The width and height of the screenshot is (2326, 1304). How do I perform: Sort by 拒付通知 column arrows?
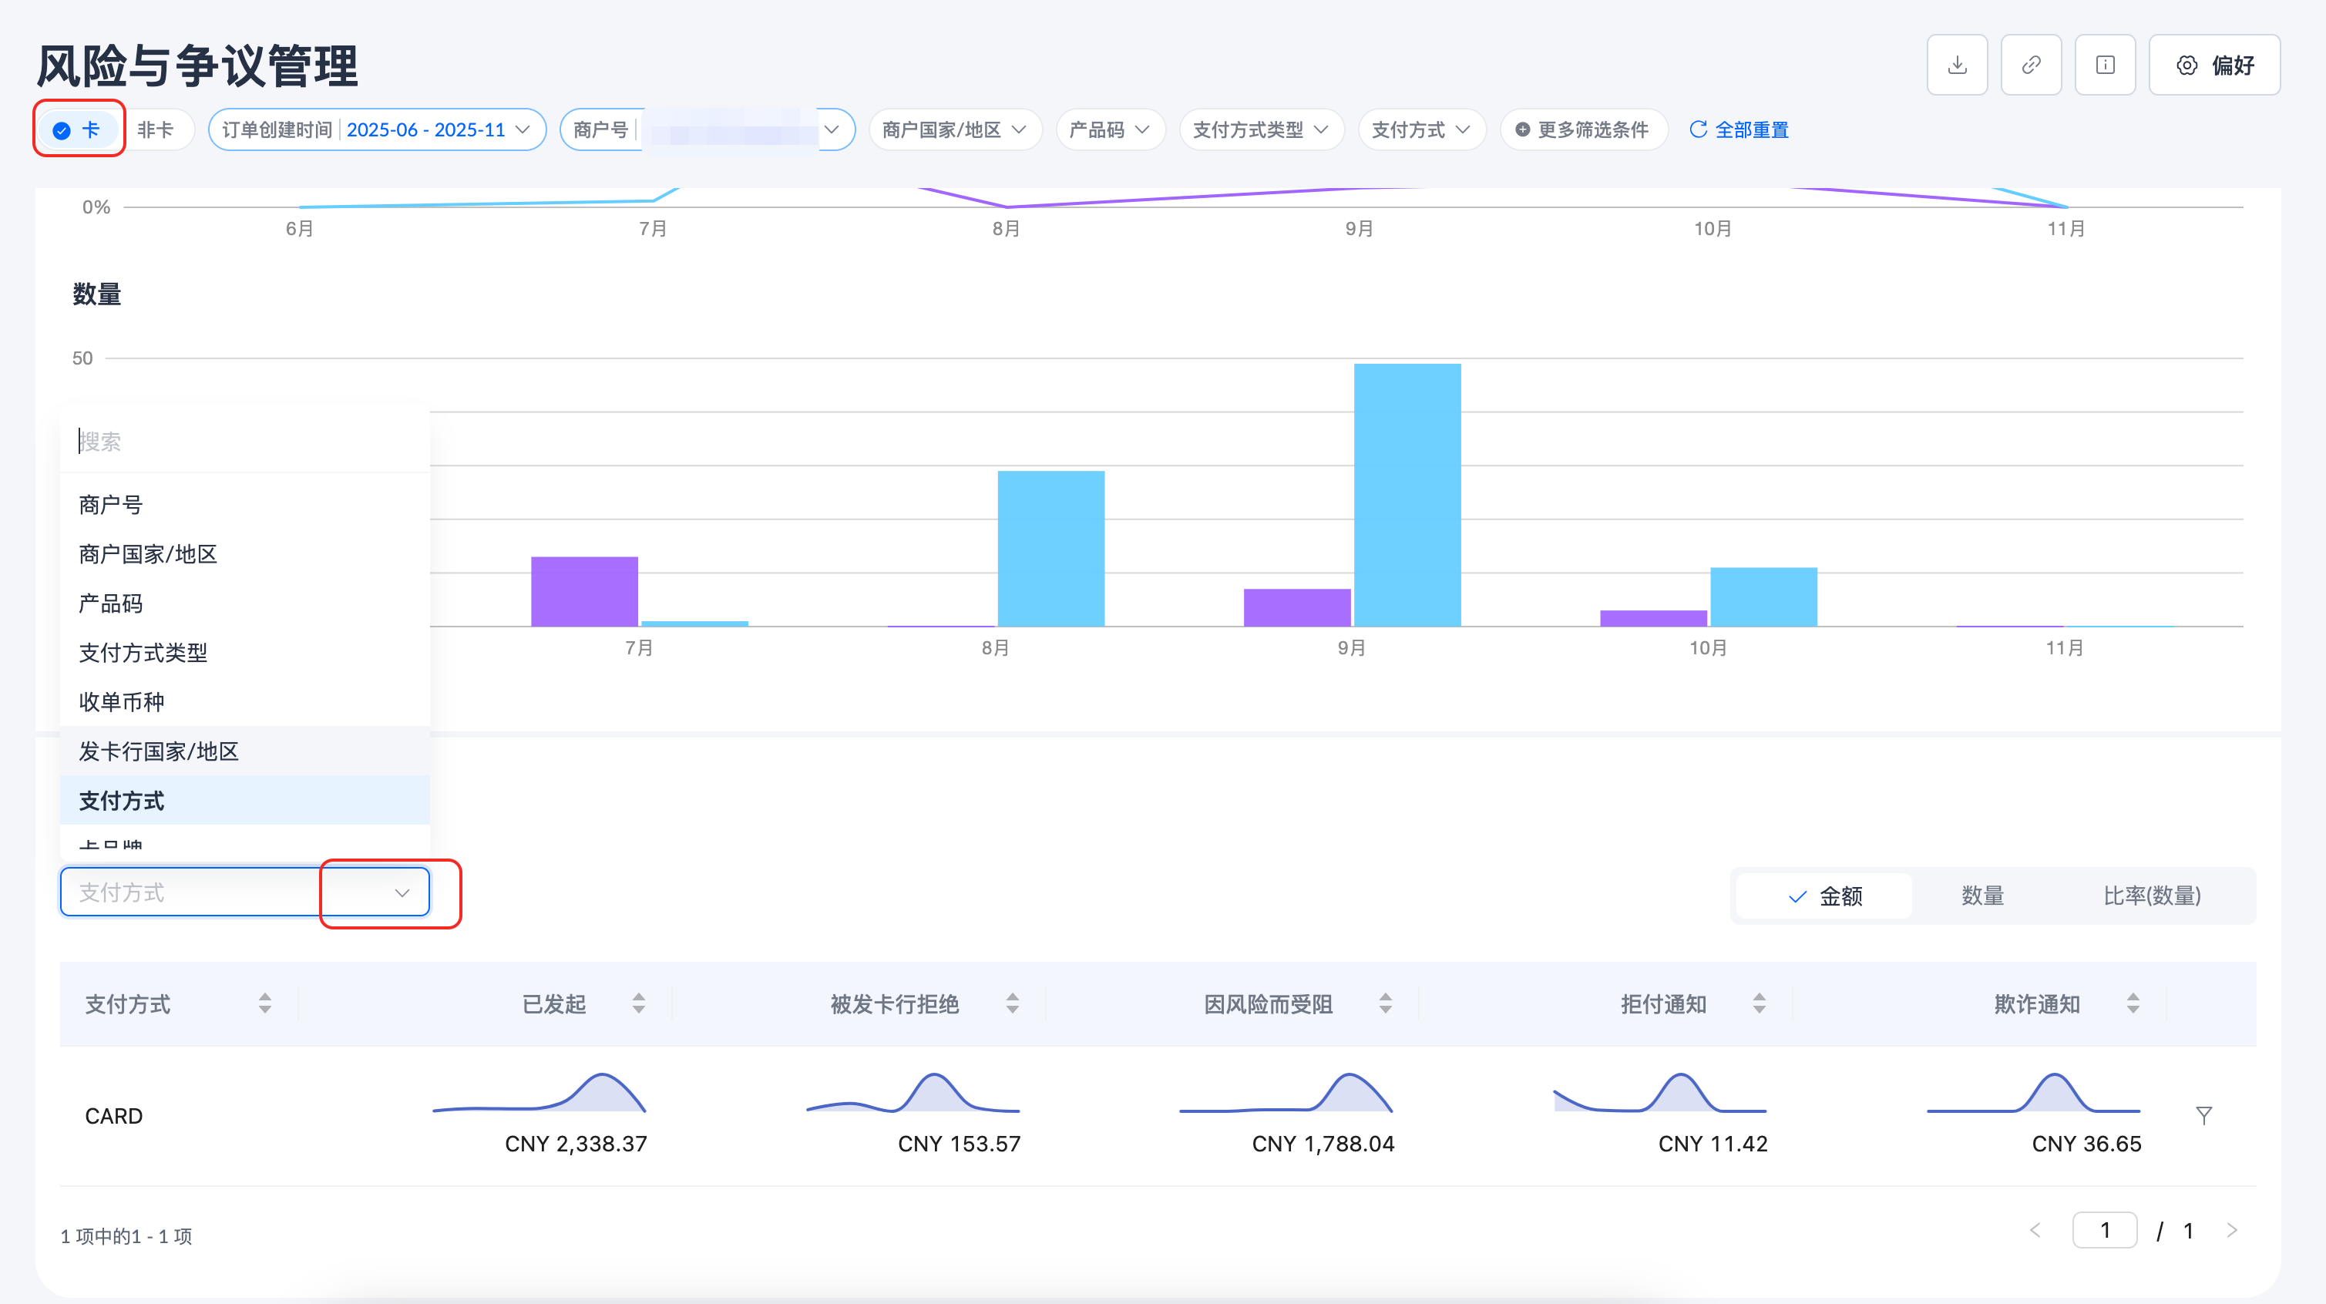1759,1003
